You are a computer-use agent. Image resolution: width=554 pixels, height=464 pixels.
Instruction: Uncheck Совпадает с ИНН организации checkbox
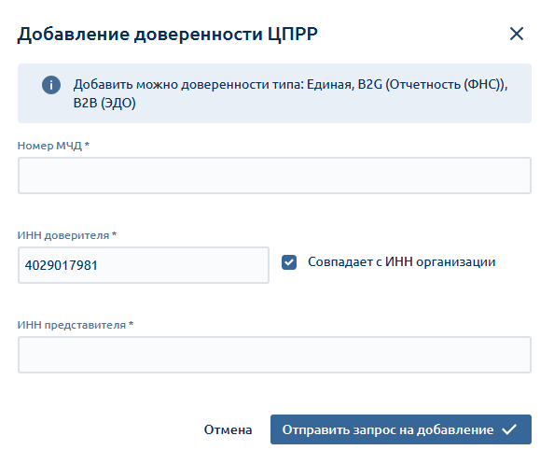pyautogui.click(x=289, y=262)
